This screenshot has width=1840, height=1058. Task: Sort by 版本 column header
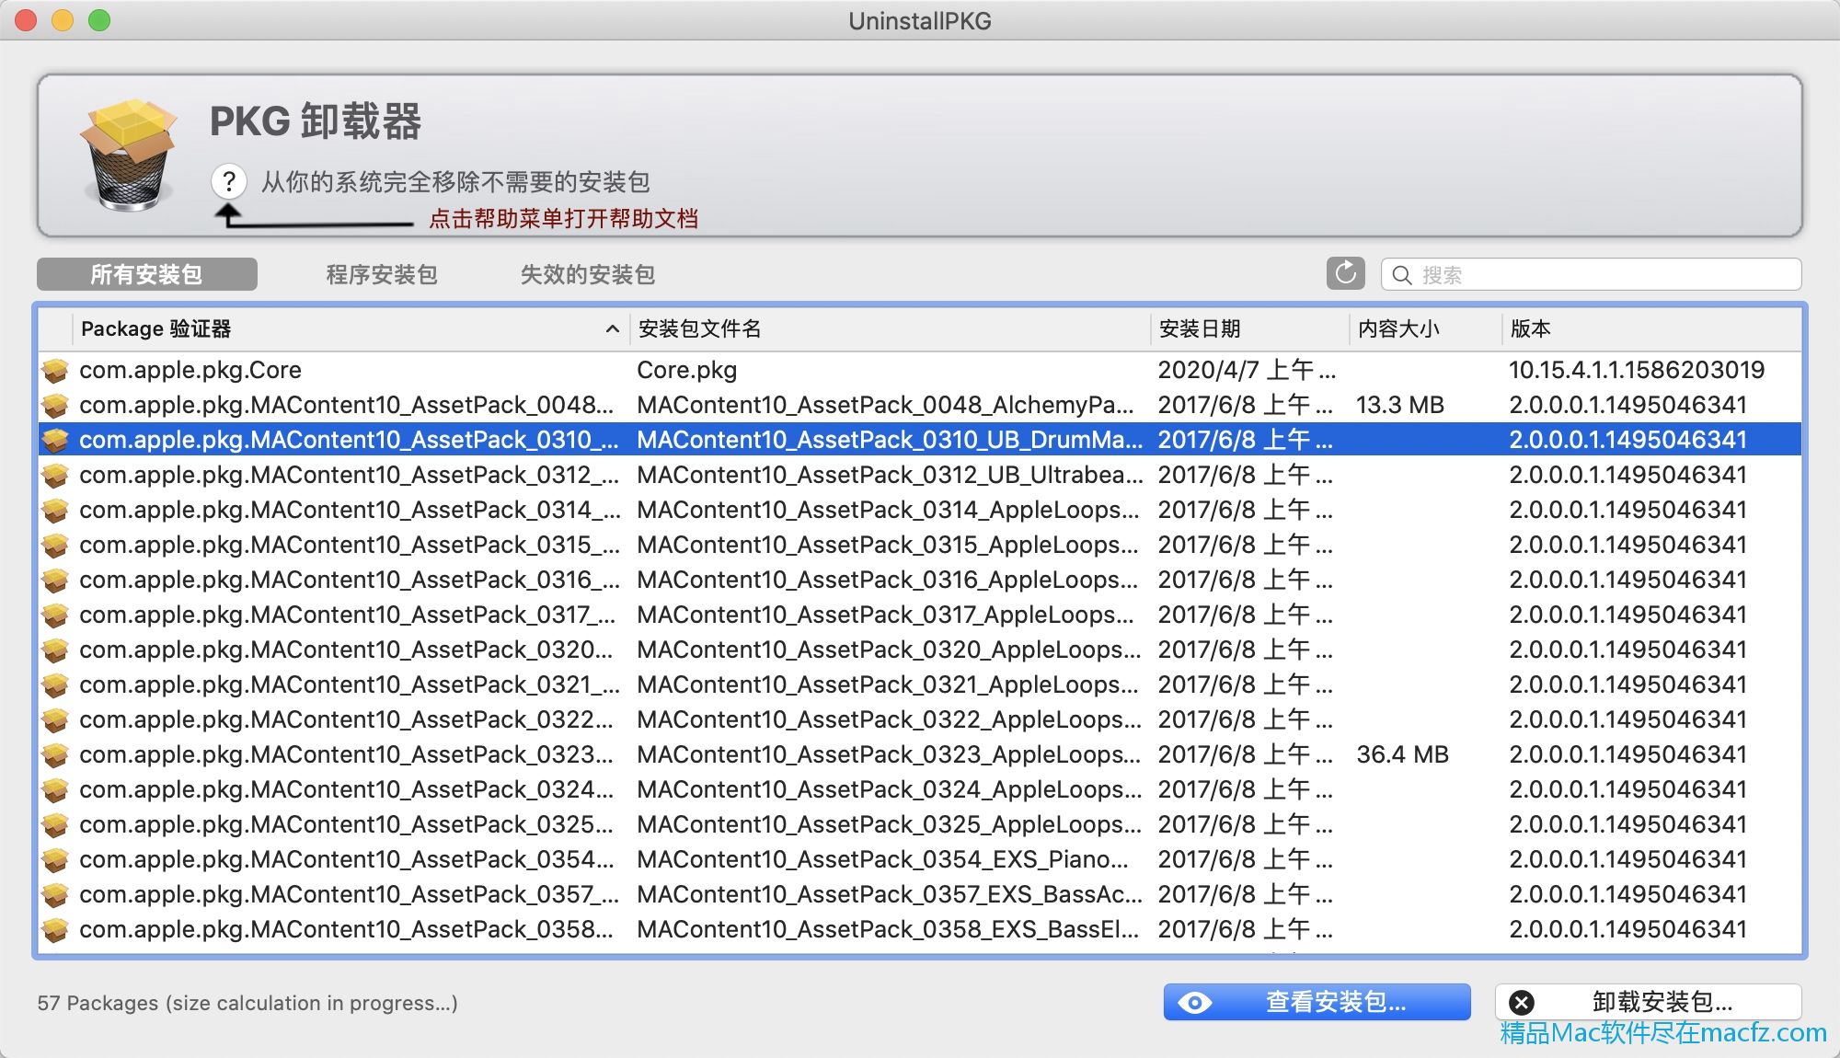[x=1531, y=328]
